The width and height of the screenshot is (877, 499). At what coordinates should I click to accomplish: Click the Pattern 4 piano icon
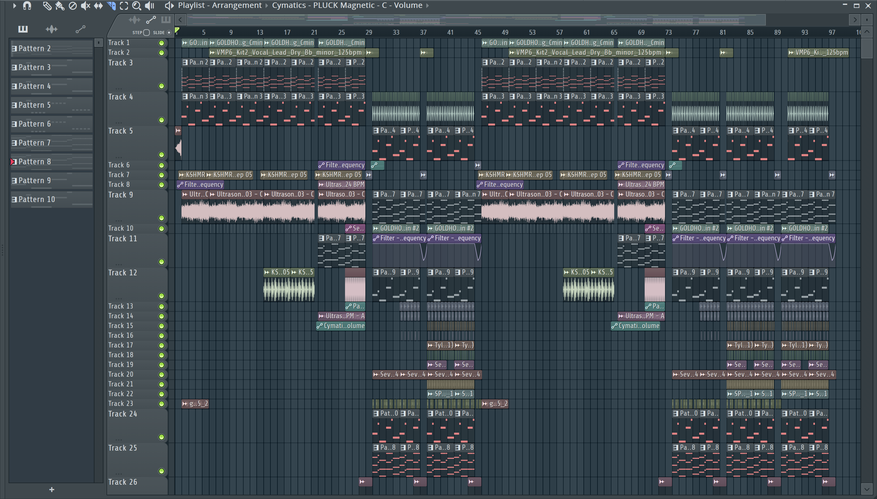pyautogui.click(x=14, y=86)
